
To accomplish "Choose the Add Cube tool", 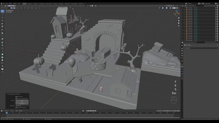I will [2, 36].
